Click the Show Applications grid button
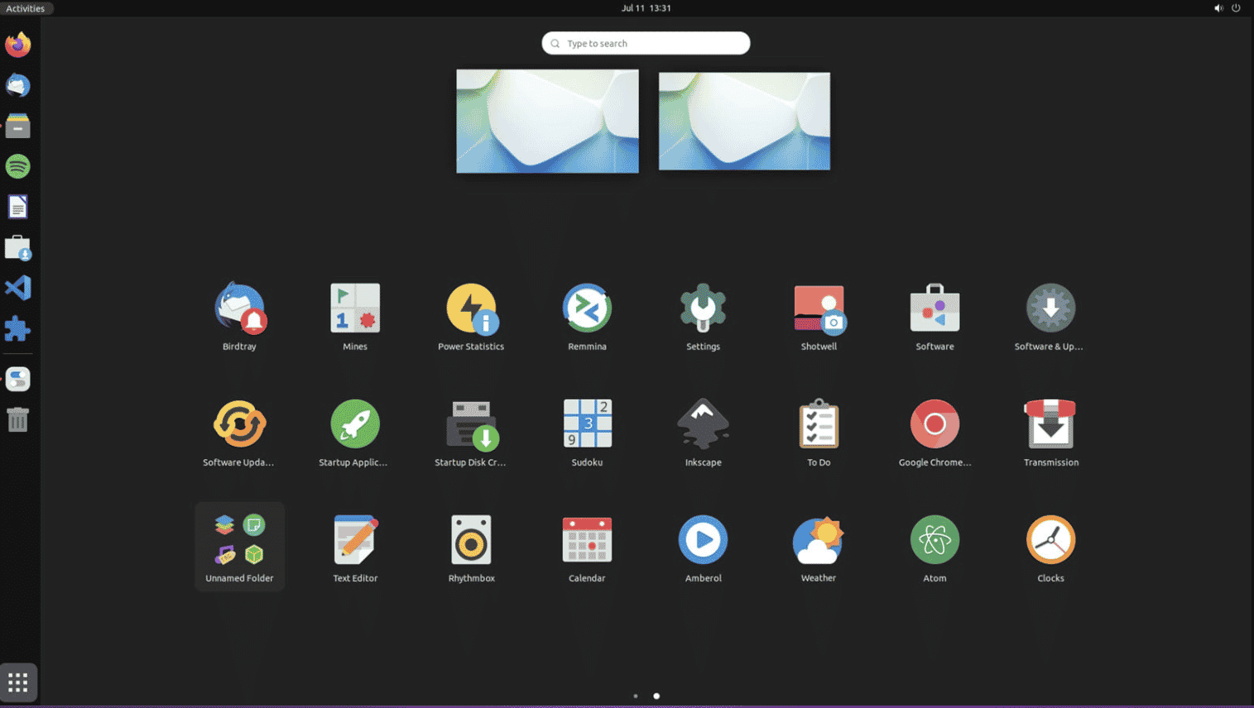The width and height of the screenshot is (1254, 708). coord(18,682)
